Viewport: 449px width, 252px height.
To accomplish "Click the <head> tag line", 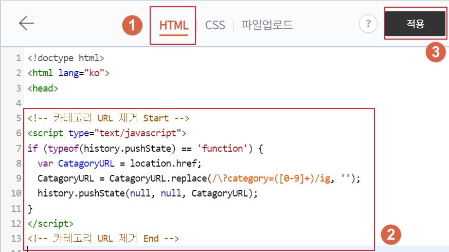I will point(43,88).
